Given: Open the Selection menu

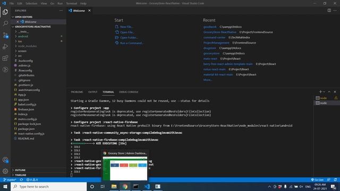Looking at the screenshot, I should pyautogui.click(x=31, y=3).
